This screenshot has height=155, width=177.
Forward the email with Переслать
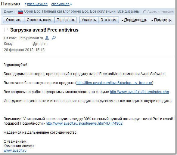(x=66, y=20)
